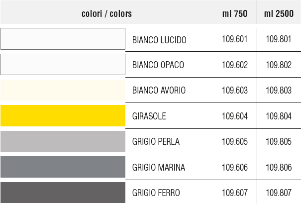Select the Grigio Perla light gray swatch
The height and width of the screenshot is (206, 301).
tap(63, 141)
